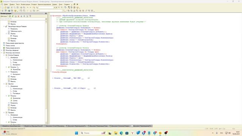Image resolution: width=242 pixels, height=136 pixels.
Task: Open the Конфигурация menu
Action: pyautogui.click(x=25, y=4)
